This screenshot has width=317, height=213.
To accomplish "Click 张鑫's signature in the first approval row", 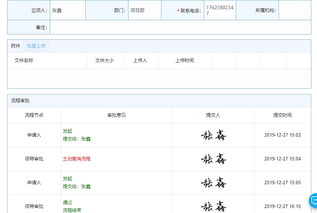I will coord(213,135).
